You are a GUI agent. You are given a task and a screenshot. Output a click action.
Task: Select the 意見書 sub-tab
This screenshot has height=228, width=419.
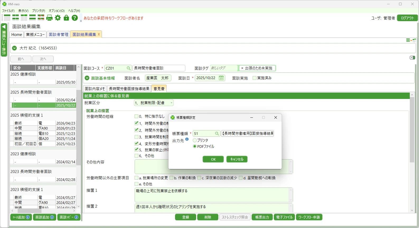(x=159, y=89)
